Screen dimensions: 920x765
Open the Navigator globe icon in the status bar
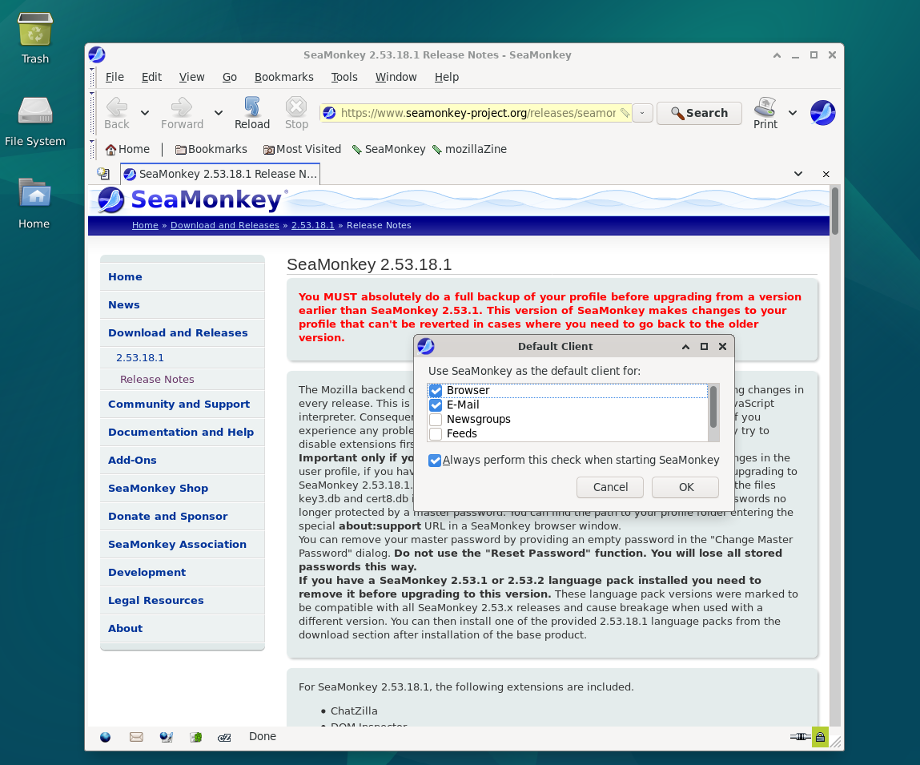105,737
